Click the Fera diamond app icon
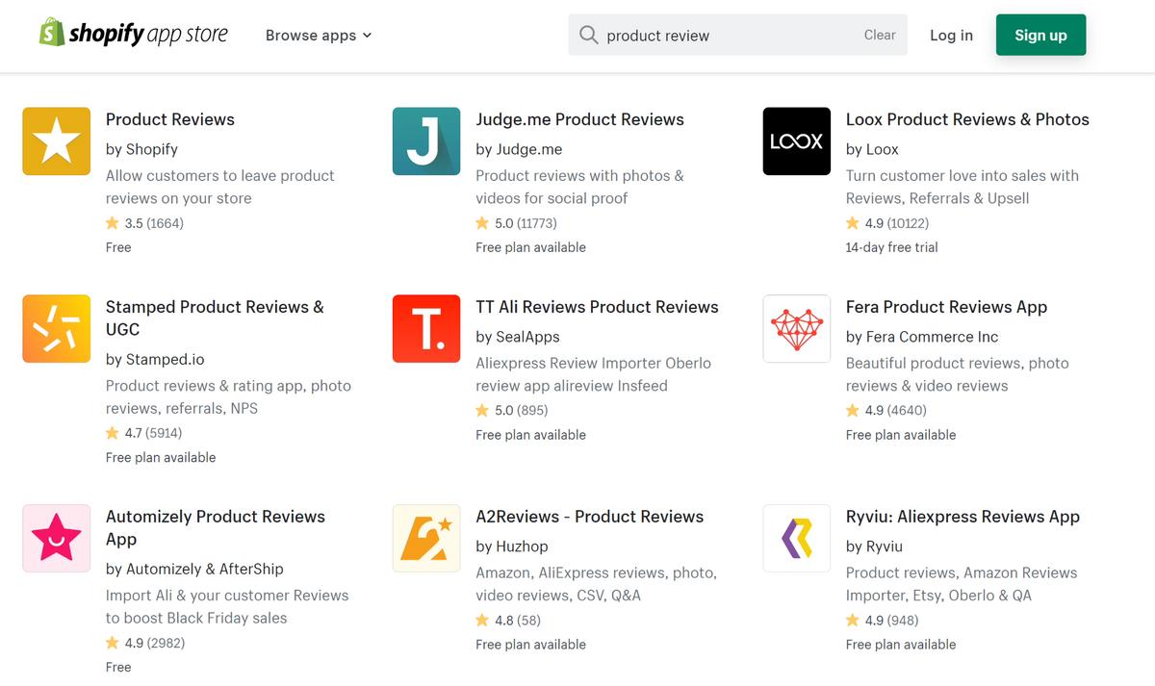Viewport: 1155px width, 686px height. 796,328
